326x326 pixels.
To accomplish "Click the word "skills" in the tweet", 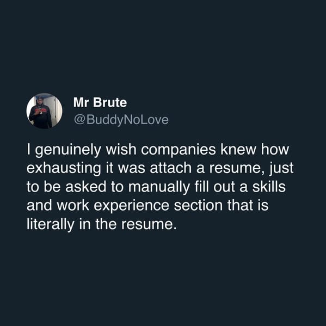I will pos(269,187).
